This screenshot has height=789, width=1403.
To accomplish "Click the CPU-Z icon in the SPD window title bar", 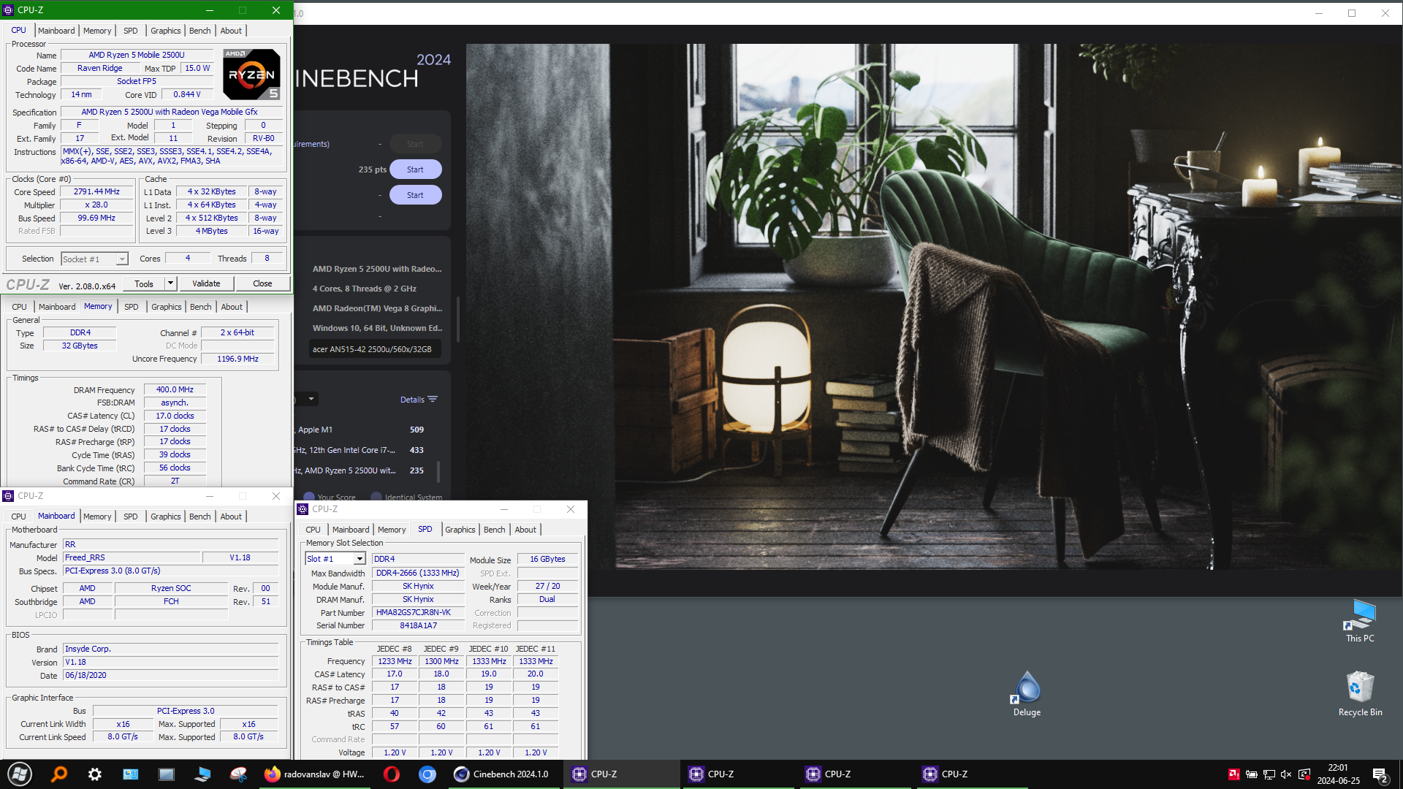I will pos(303,509).
